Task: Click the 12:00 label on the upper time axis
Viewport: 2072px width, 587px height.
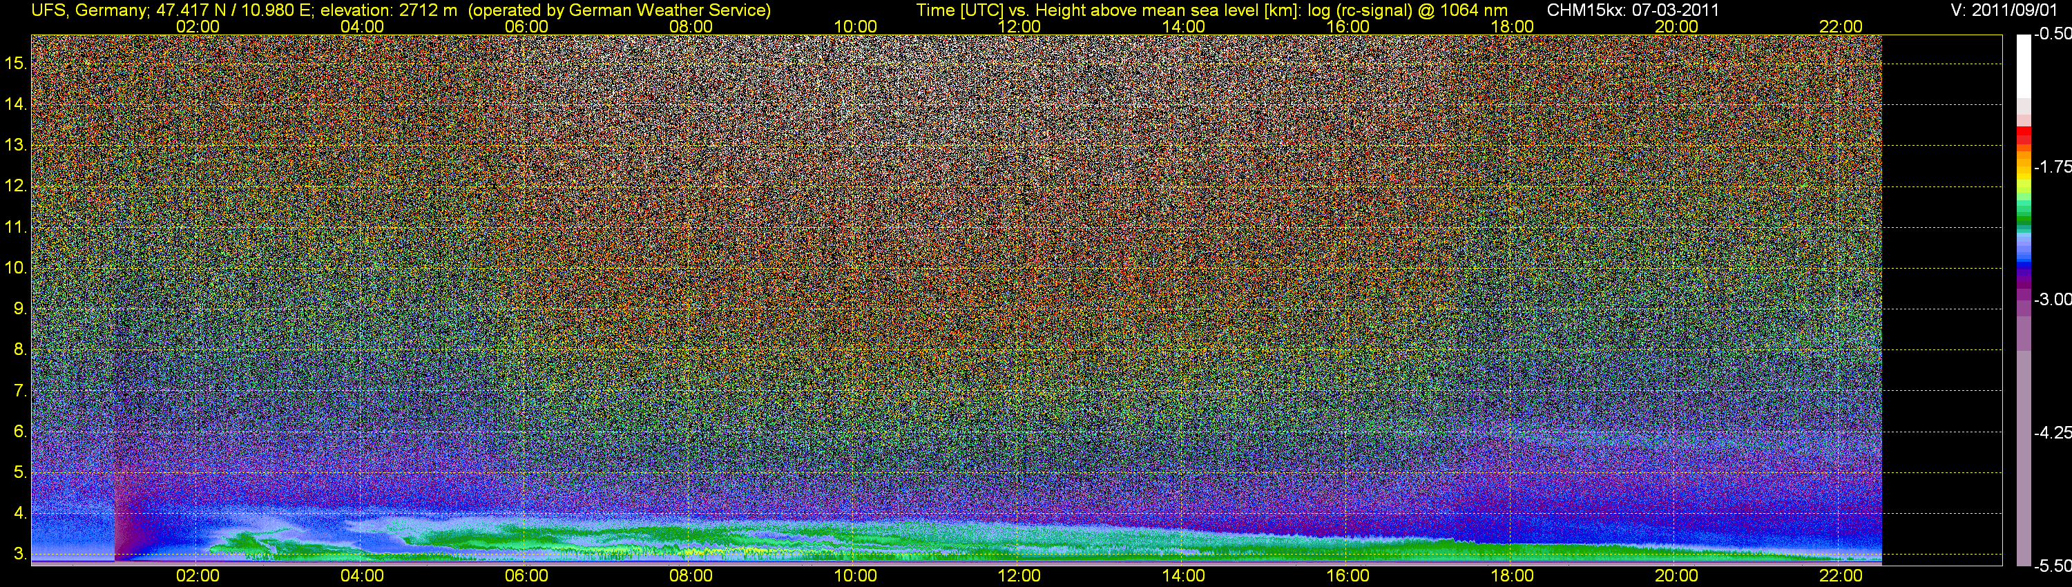Action: (1019, 26)
